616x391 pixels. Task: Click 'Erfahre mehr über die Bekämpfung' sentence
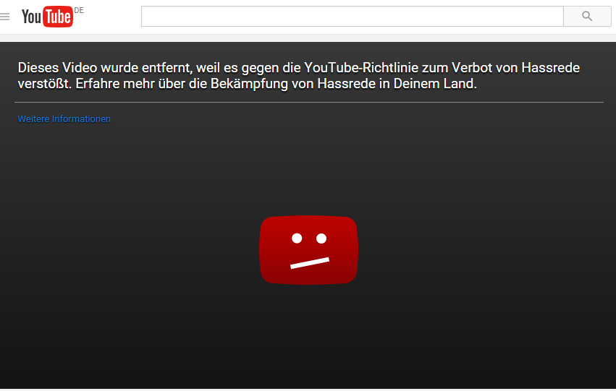click(x=182, y=84)
